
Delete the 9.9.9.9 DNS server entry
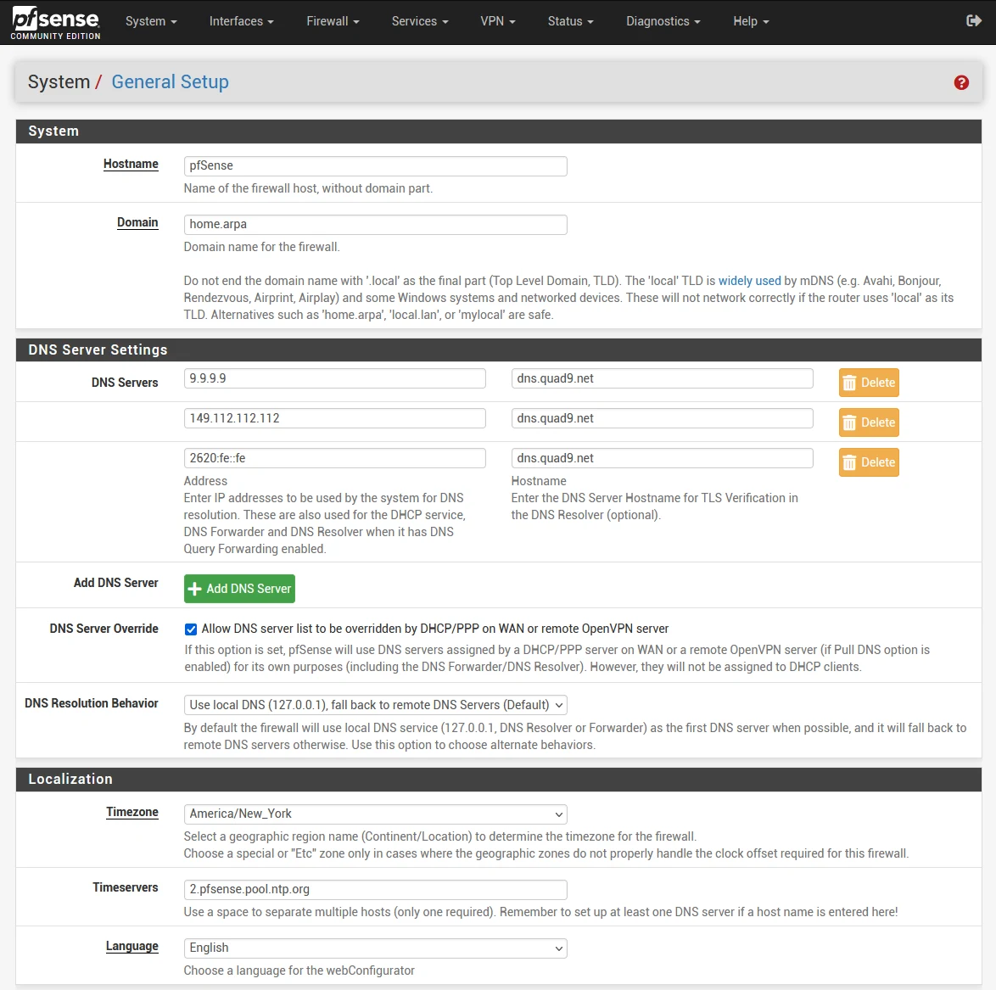[x=869, y=383]
